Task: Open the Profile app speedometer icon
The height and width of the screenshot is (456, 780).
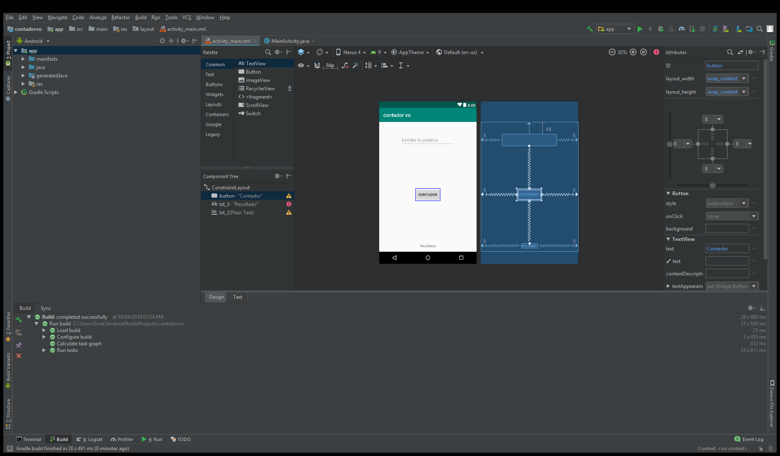Action: [682, 29]
